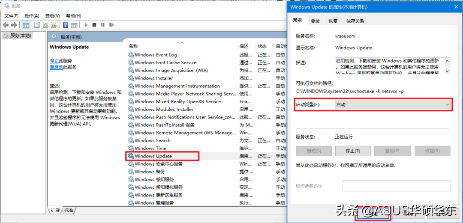Select Windows PushToInstall 服务 row
This screenshot has height=223, width=463.
pyautogui.click(x=207, y=125)
